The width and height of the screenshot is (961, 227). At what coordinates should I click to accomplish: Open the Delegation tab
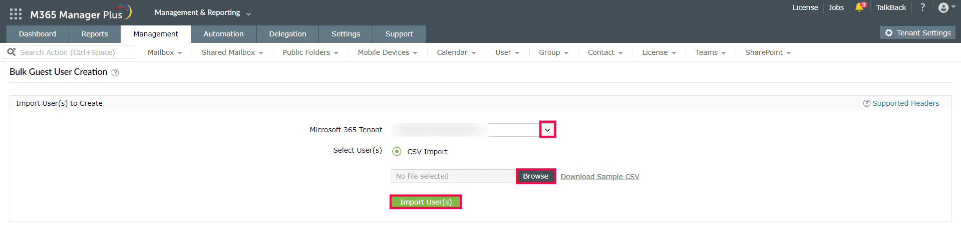(x=287, y=34)
